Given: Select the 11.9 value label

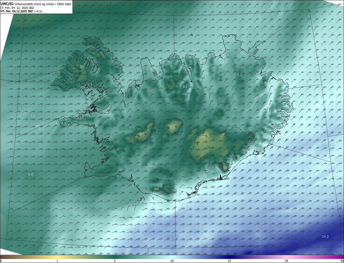Looking at the screenshot, I should point(172,239).
